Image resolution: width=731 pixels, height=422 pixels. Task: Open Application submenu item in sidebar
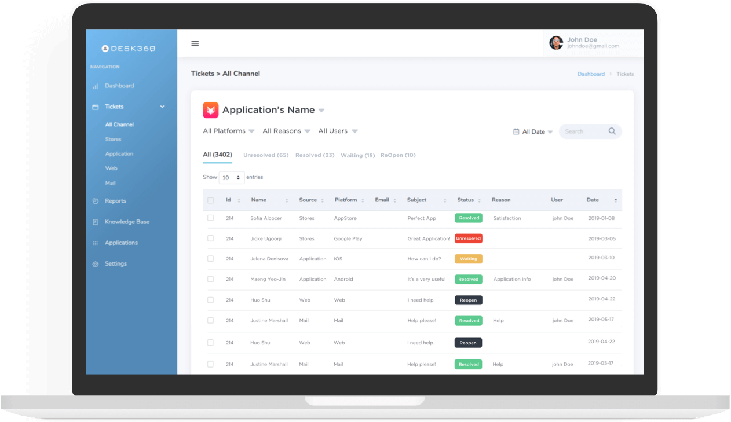tap(119, 154)
